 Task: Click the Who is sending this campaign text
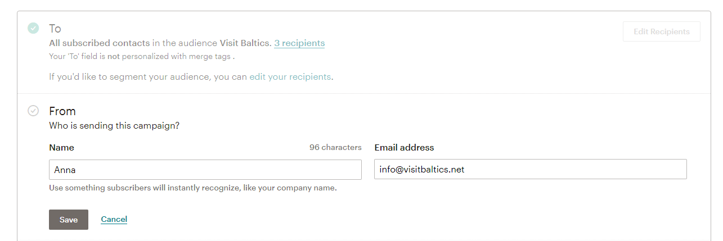(114, 125)
